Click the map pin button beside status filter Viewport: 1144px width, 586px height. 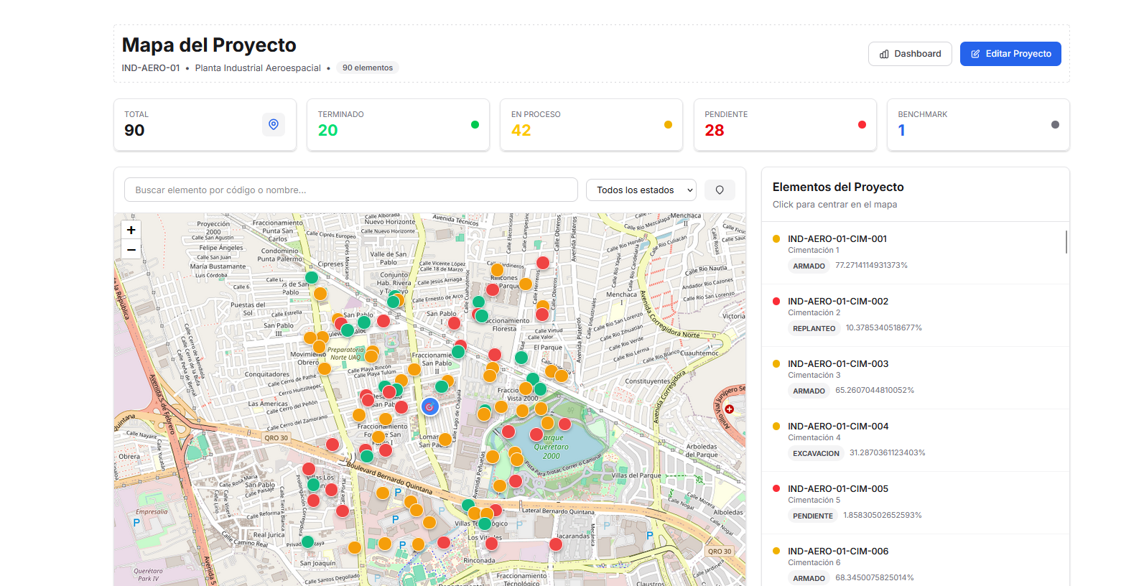[720, 190]
